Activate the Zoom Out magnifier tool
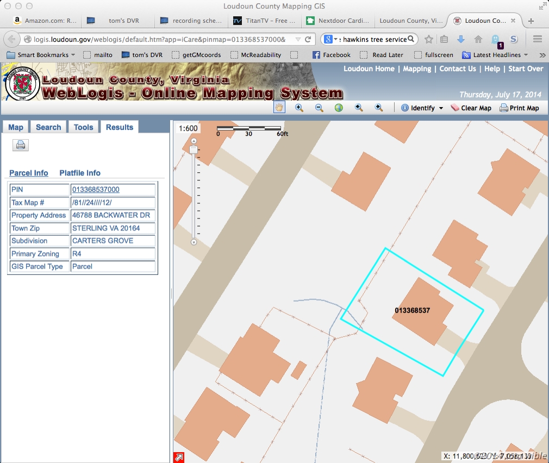This screenshot has height=463, width=549. (319, 108)
